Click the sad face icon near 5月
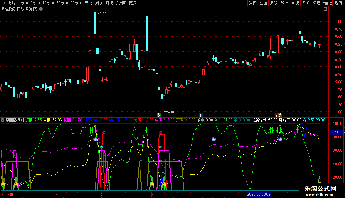The image size is (345, 198). pyautogui.click(x=214, y=139)
